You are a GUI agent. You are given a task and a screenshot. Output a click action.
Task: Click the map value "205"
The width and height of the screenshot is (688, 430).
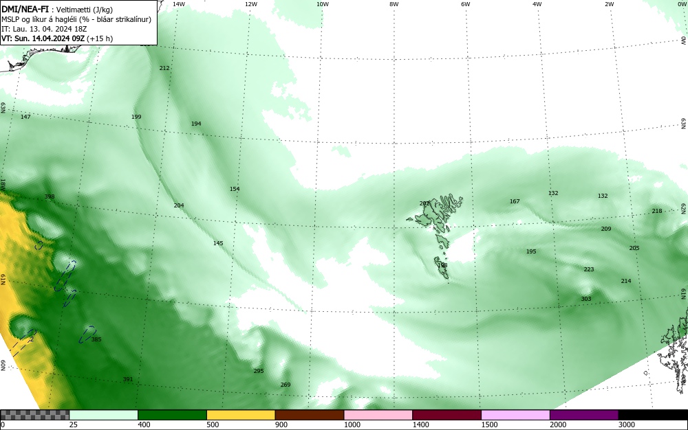(634, 248)
